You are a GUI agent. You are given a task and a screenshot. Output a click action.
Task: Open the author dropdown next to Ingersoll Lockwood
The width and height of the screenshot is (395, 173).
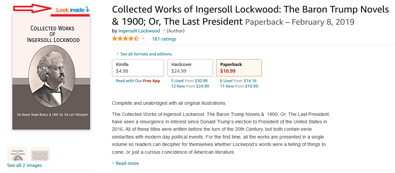[164, 31]
